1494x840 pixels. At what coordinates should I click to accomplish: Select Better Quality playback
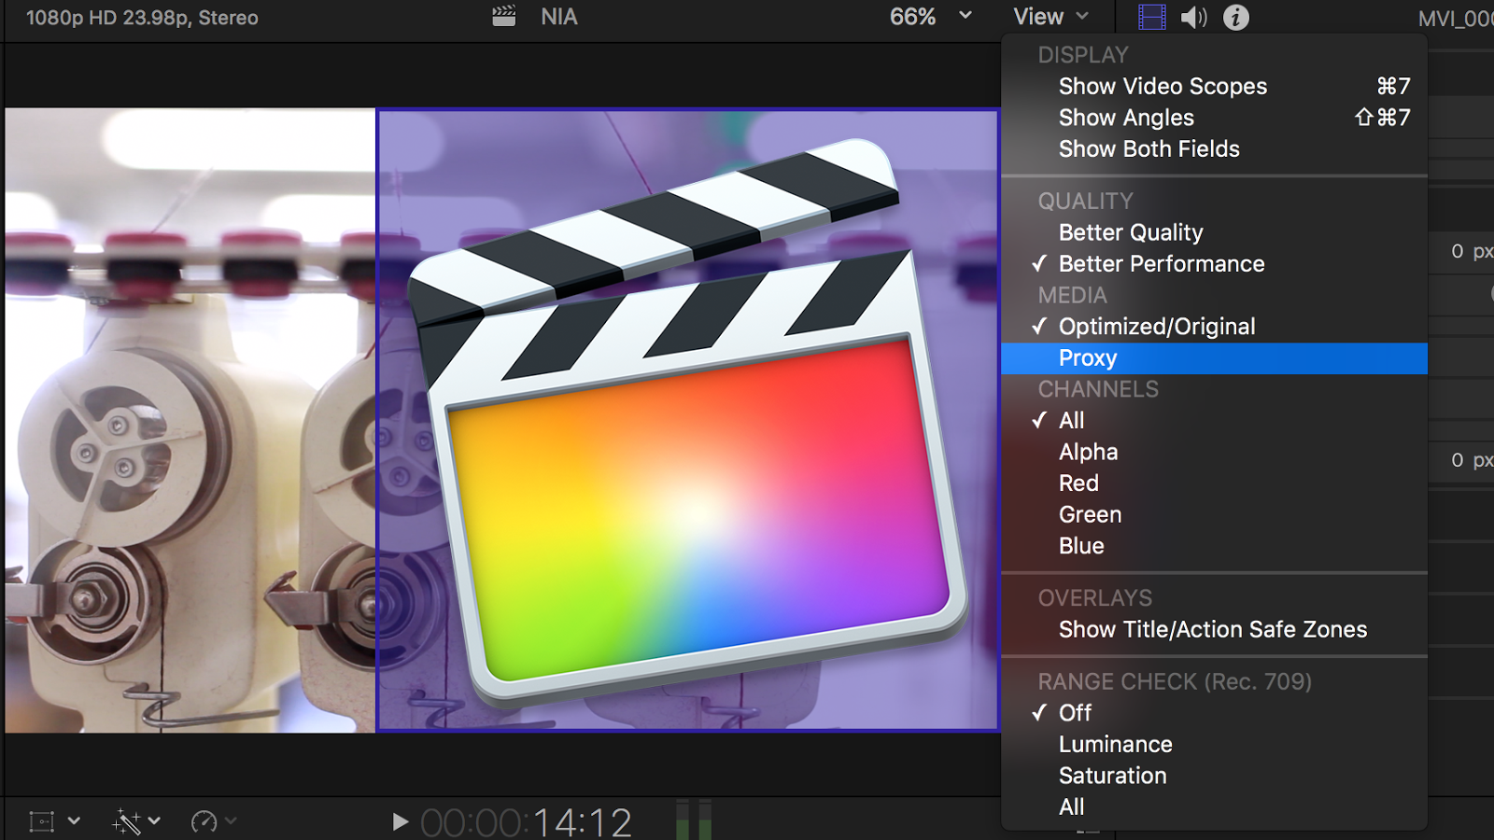(1214, 232)
